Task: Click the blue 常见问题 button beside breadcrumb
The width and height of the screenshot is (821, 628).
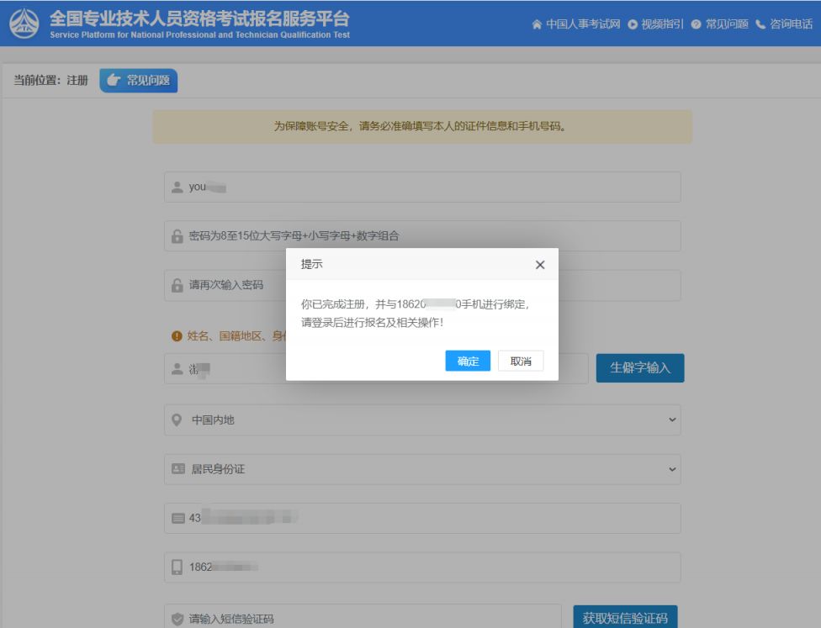Action: point(139,81)
